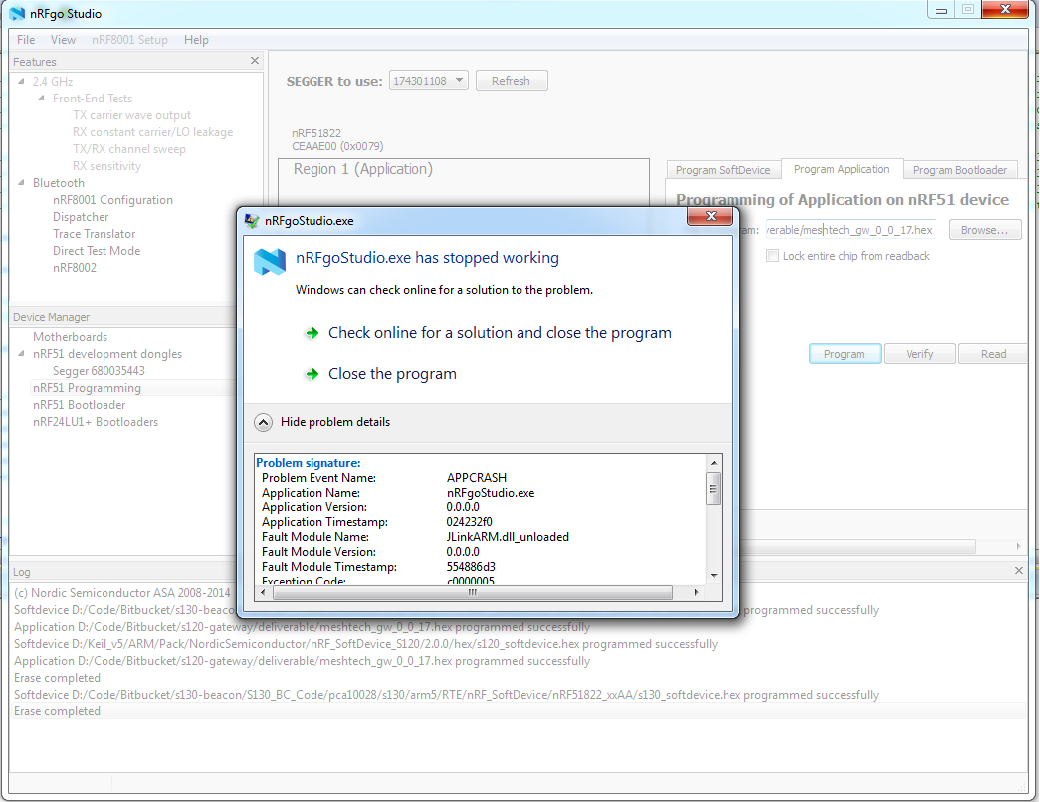The height and width of the screenshot is (802, 1040).
Task: Select Dispatcher in Features tree
Action: (81, 217)
